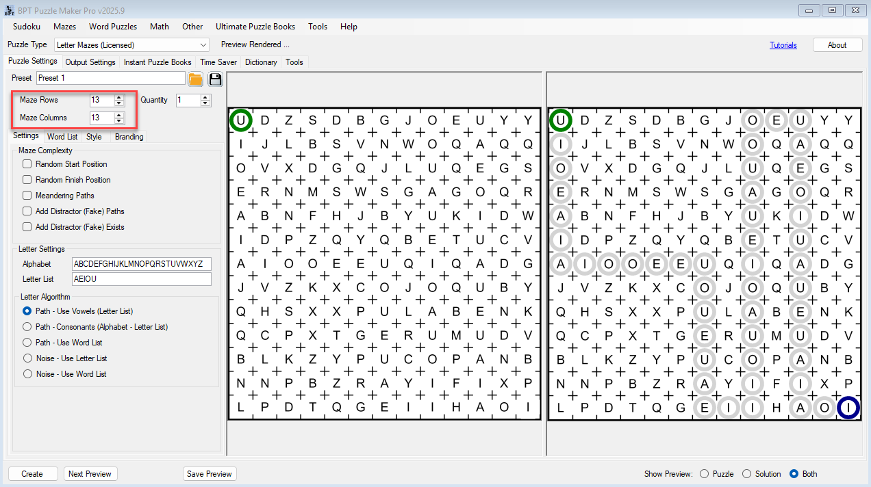Viewport: 871px width, 487px height.
Task: Select Noise - Use Word List option
Action: (x=27, y=374)
